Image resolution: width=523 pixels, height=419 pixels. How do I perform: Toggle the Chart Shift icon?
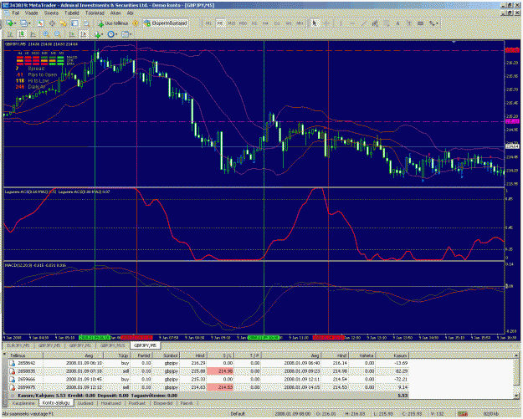[84, 34]
